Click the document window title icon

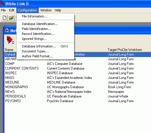point(7,30)
